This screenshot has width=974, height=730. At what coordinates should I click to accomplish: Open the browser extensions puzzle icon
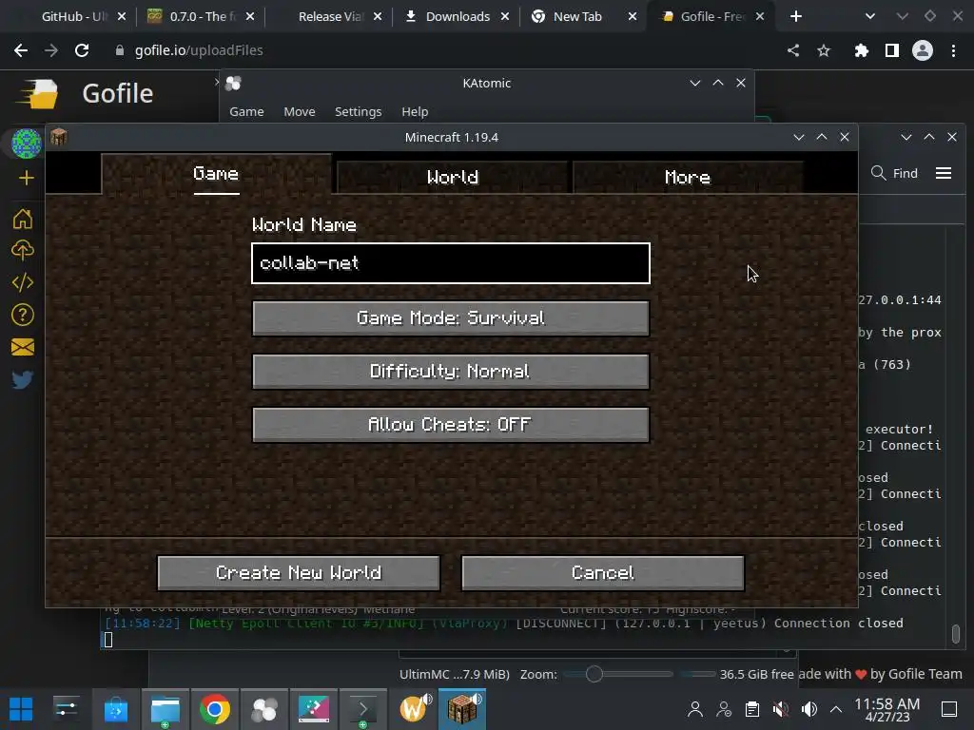pos(861,50)
